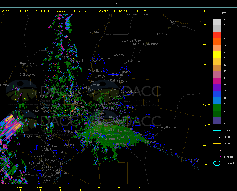
Task: Click the Ugarteche map label
Action: (71, 132)
